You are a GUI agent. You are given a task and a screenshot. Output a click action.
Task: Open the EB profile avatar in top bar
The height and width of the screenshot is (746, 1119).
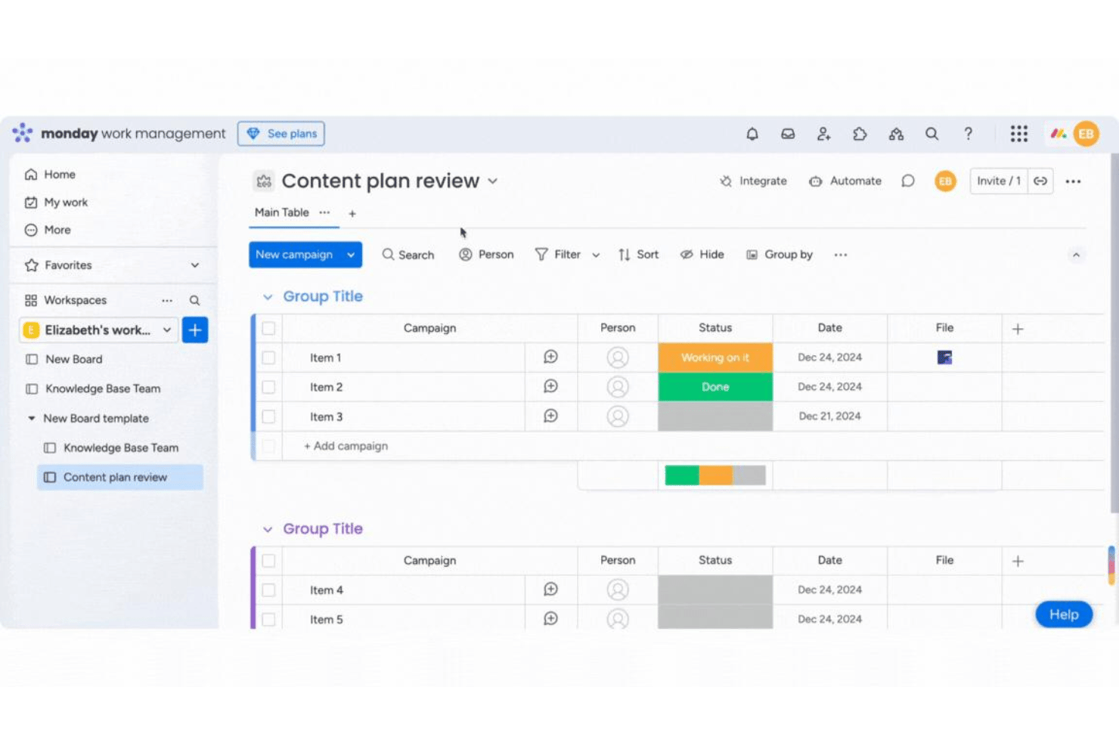tap(1086, 134)
